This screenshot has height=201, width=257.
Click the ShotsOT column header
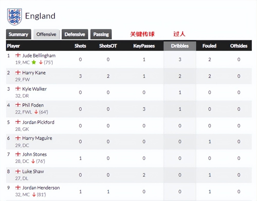pos(108,46)
